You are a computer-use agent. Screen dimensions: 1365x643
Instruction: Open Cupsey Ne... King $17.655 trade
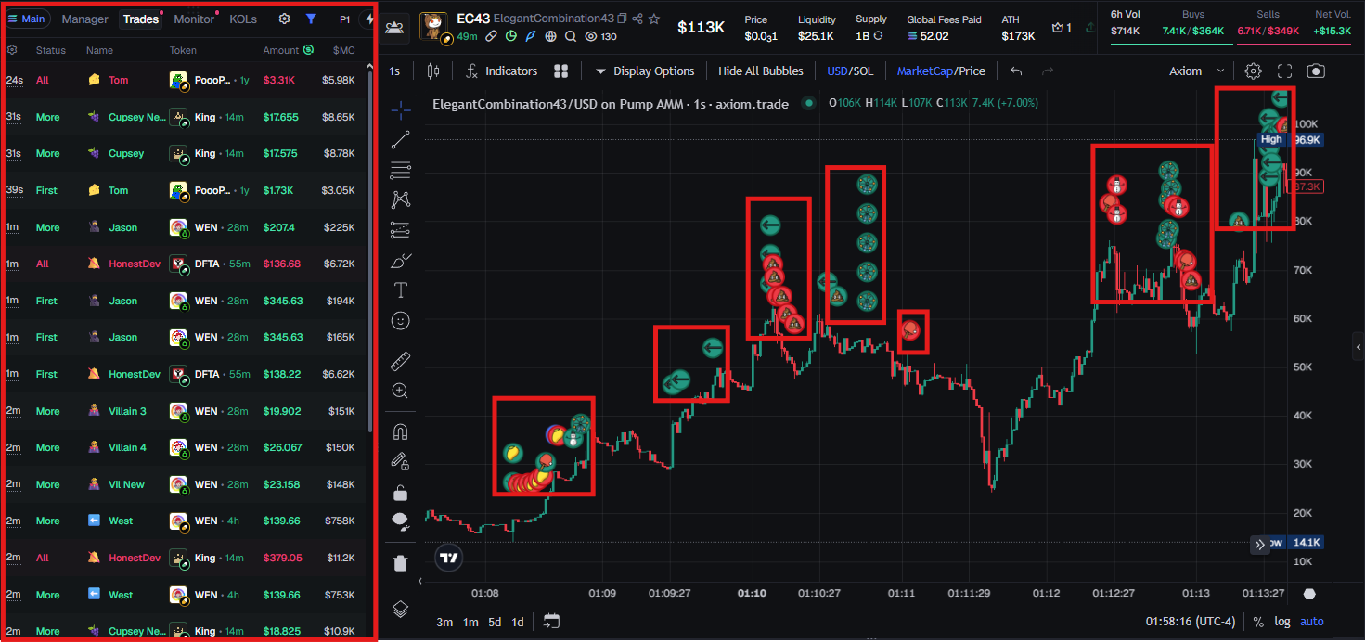point(184,117)
